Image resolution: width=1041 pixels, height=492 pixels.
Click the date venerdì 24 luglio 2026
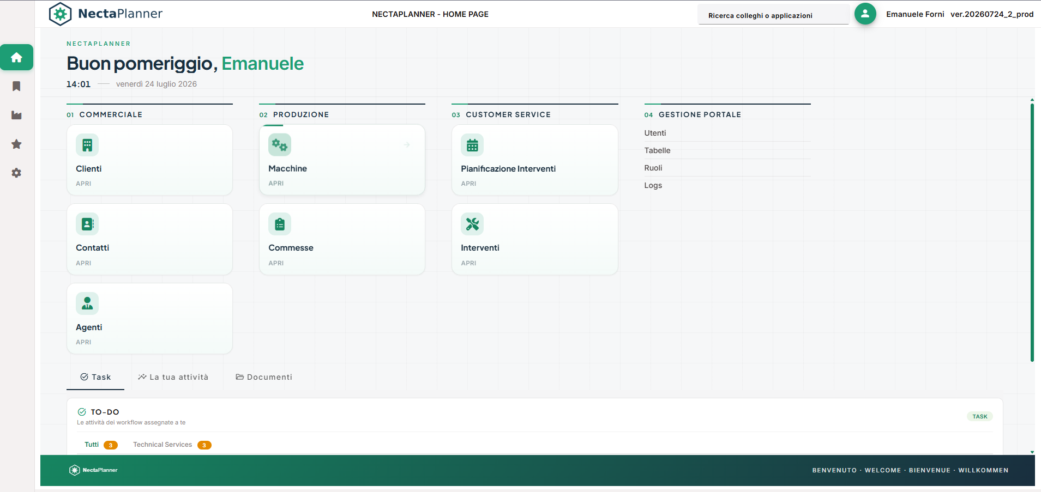click(x=157, y=84)
